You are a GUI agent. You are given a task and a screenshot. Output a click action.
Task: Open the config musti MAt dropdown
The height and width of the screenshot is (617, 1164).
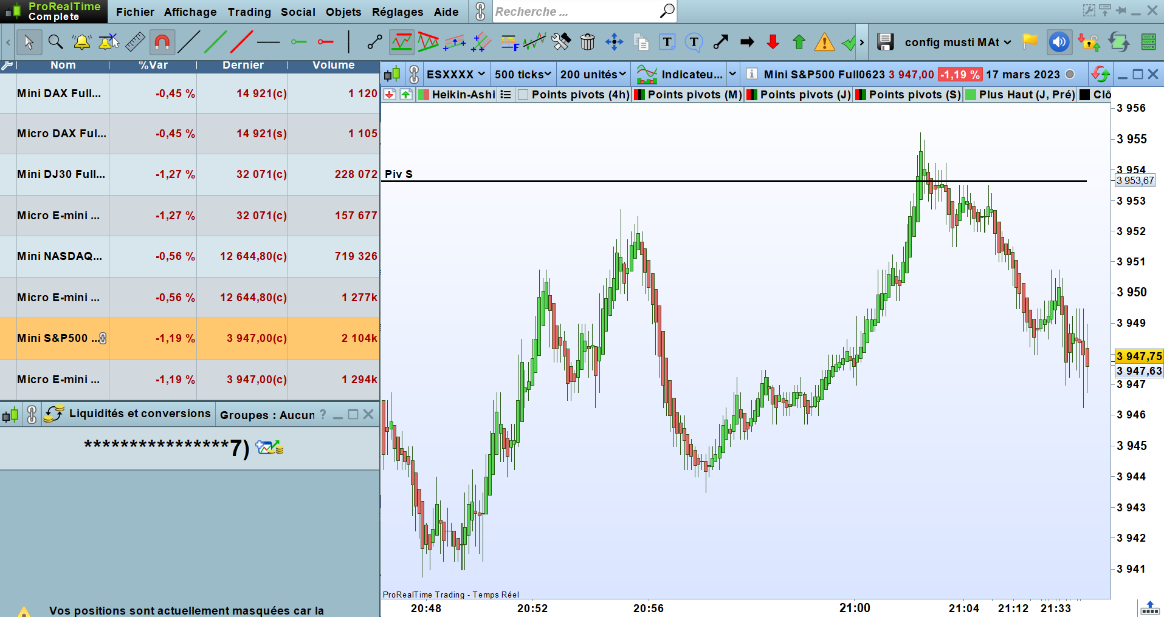958,42
